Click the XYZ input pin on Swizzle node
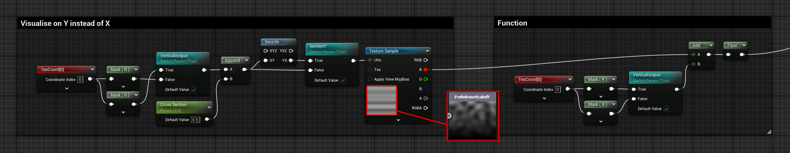The width and height of the screenshot is (790, 153). click(x=265, y=51)
